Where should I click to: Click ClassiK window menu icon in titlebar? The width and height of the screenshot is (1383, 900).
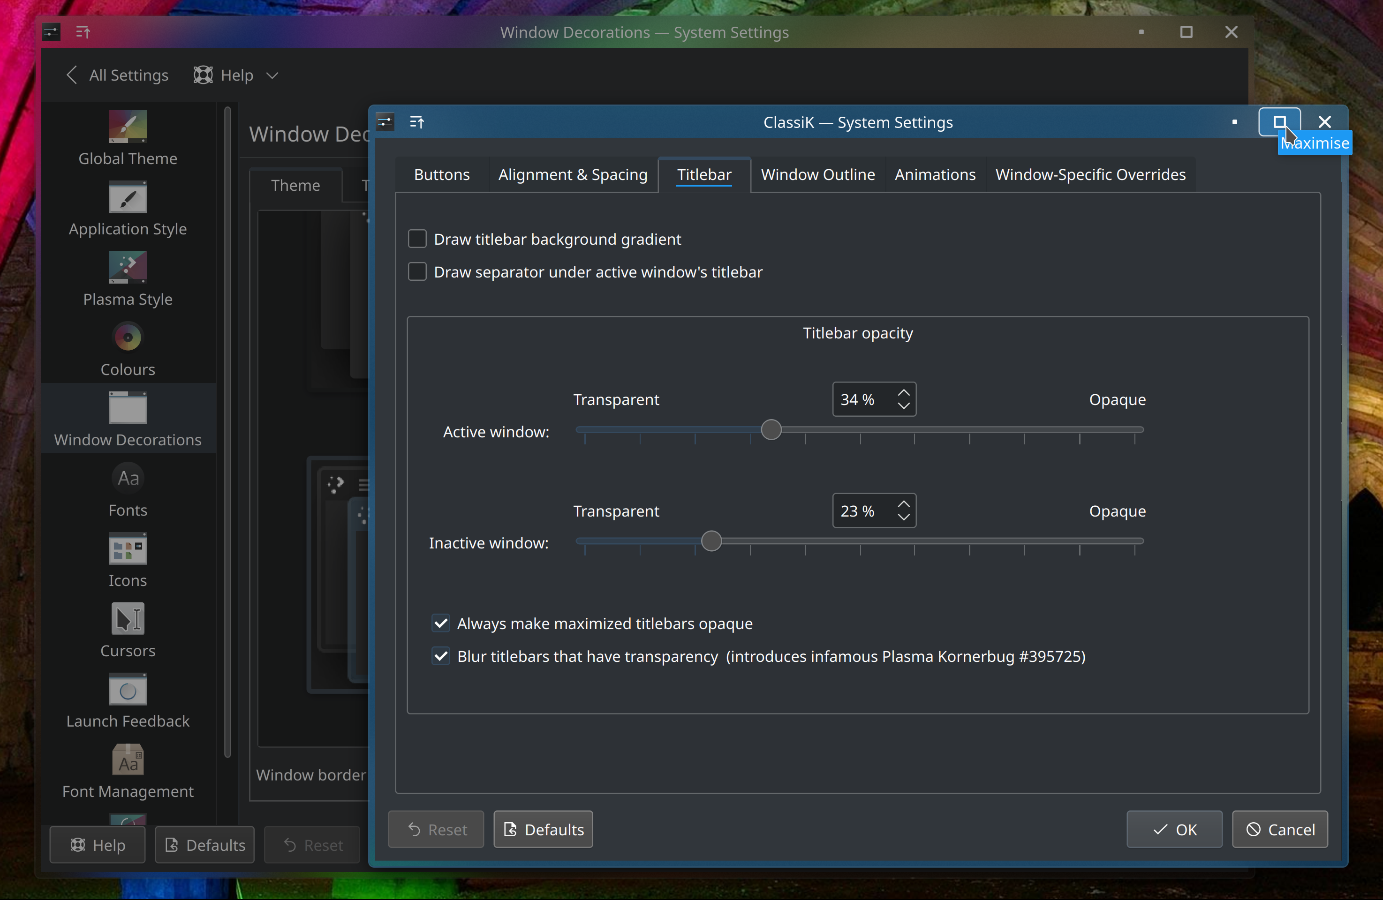point(385,122)
